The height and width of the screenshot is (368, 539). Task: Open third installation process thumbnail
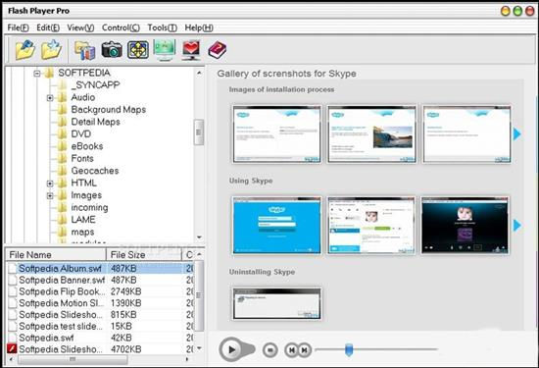(466, 134)
